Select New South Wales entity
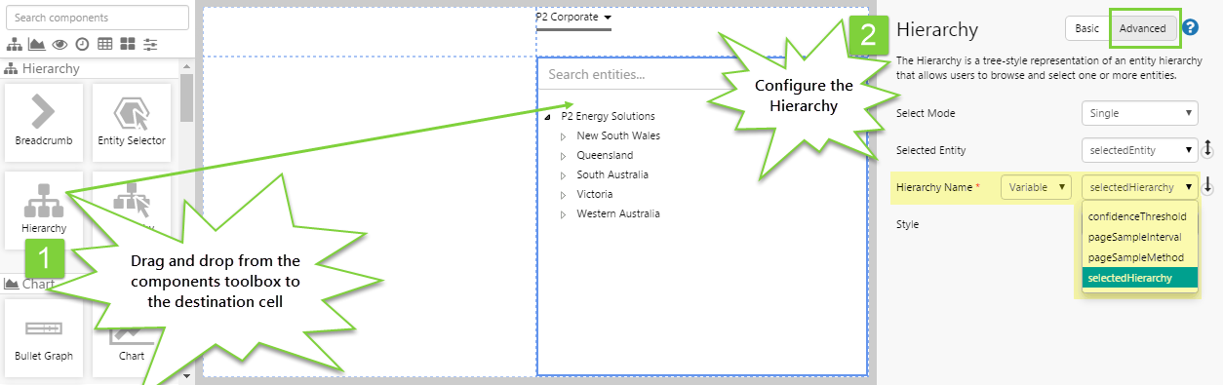Screen dimensions: 1223x385 (618, 135)
